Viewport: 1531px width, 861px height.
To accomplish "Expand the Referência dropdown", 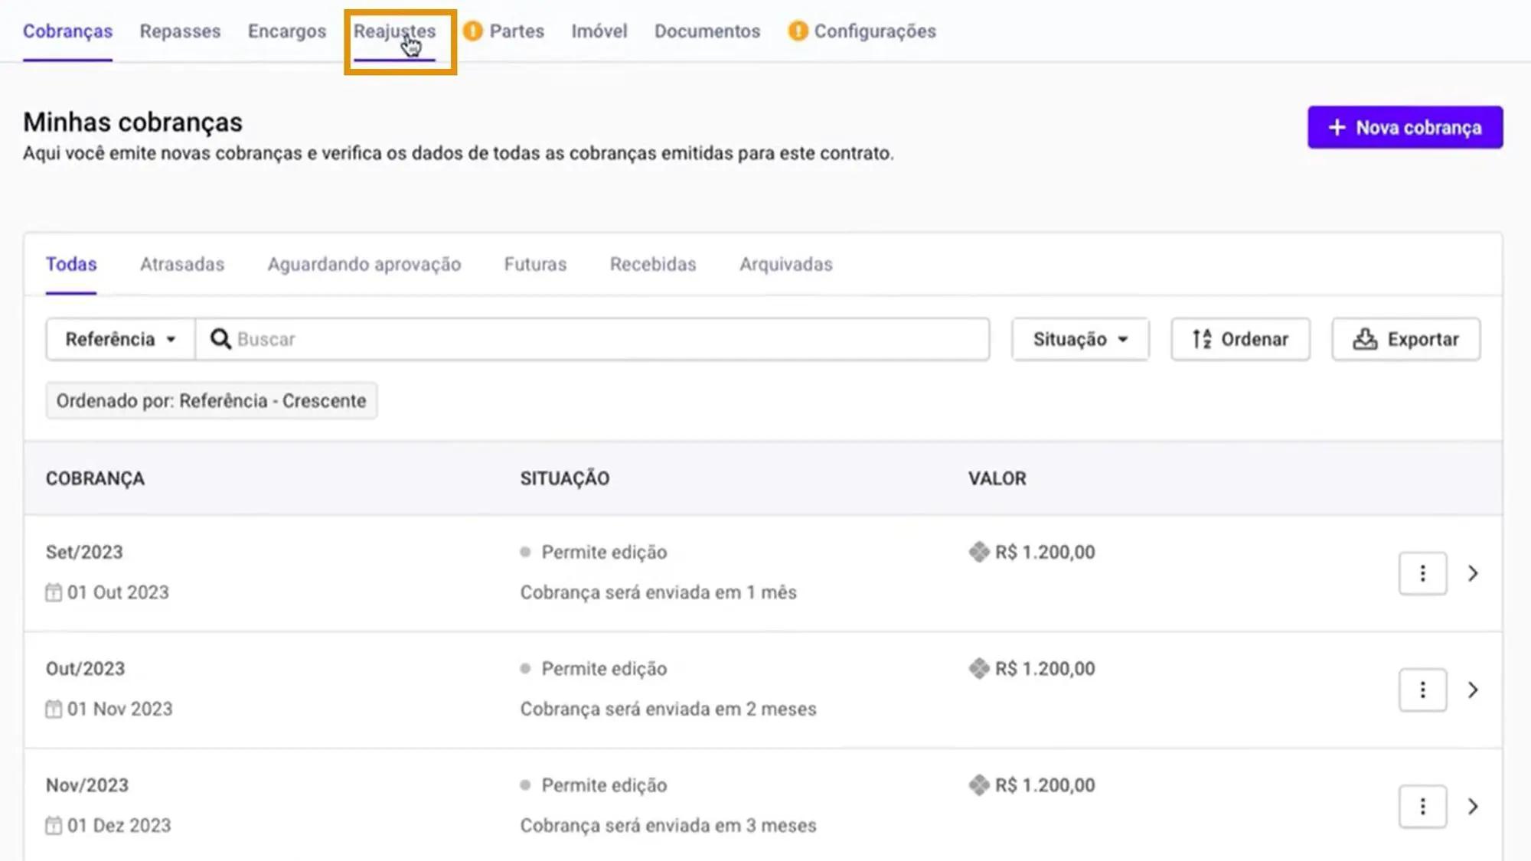I will [x=120, y=339].
